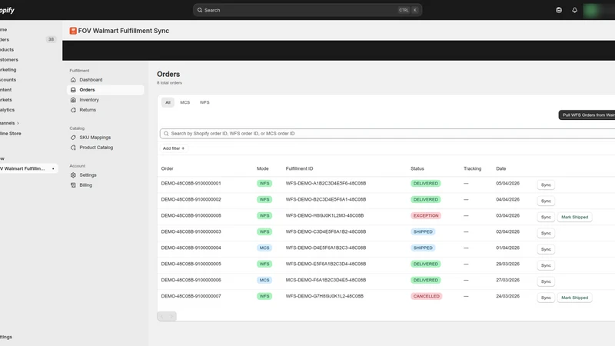Sync the CANCELLED order 9100000007

point(546,298)
